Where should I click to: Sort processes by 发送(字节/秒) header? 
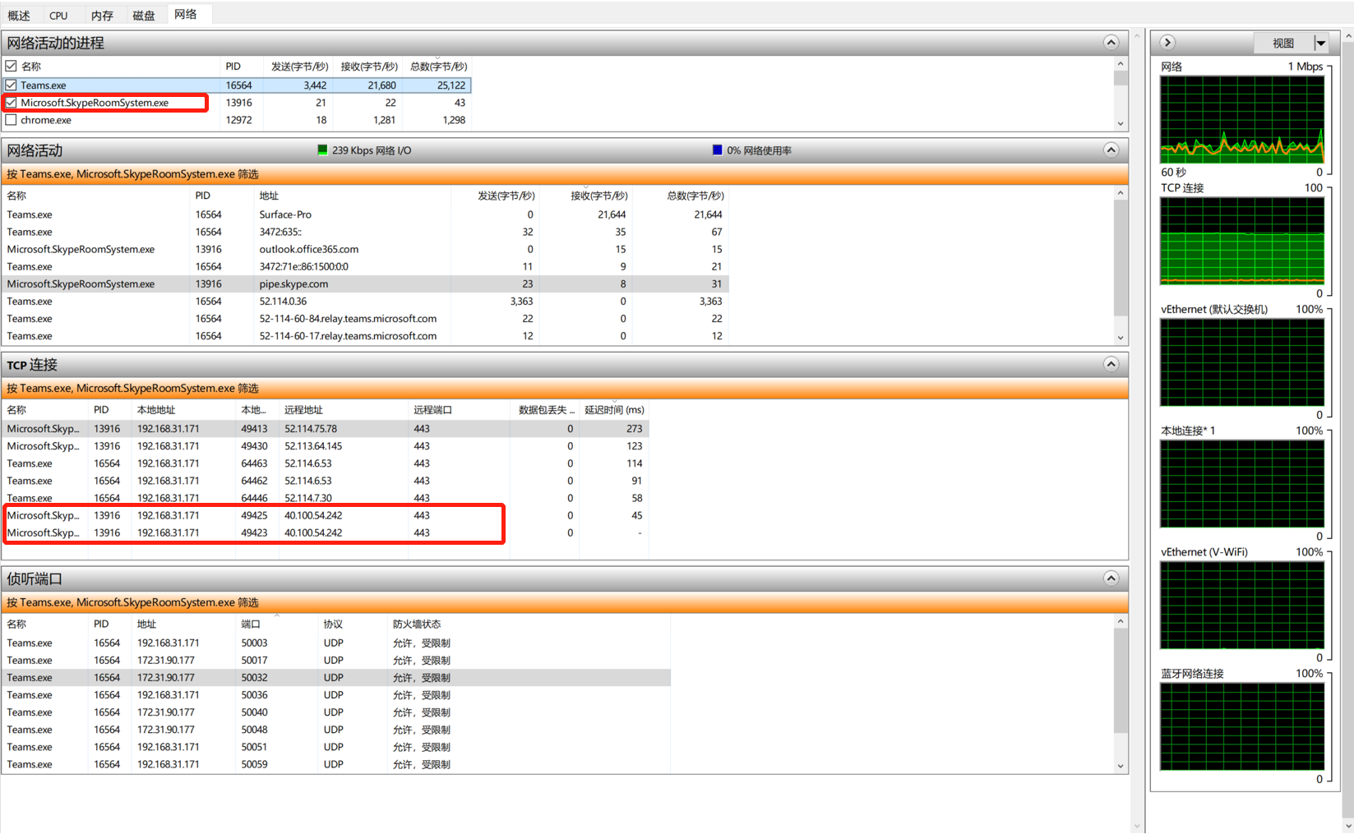pos(299,66)
